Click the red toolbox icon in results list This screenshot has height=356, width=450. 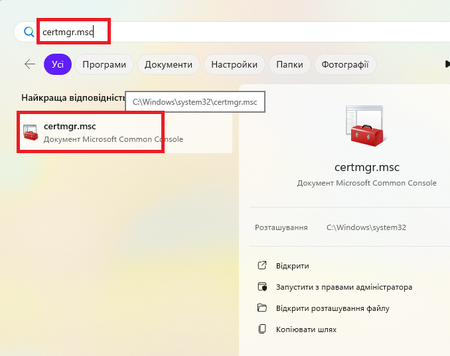point(31,133)
